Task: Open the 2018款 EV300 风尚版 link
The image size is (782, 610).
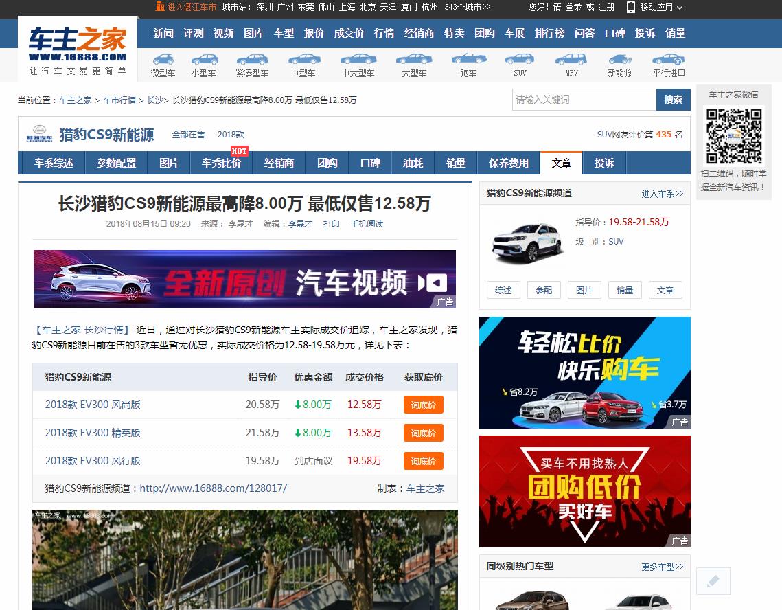Action: point(93,405)
